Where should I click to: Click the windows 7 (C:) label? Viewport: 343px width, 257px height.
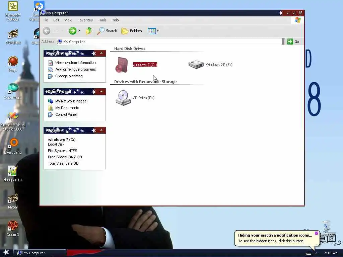[x=145, y=65]
